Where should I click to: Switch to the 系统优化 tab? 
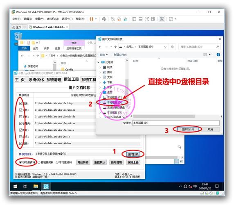[x=36, y=80]
